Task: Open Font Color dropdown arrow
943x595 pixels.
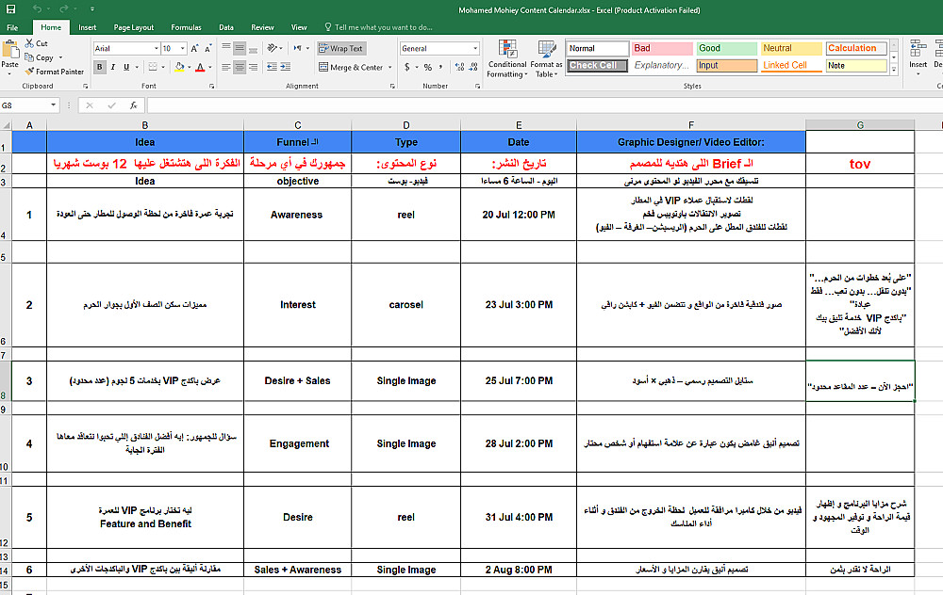Action: [210, 67]
